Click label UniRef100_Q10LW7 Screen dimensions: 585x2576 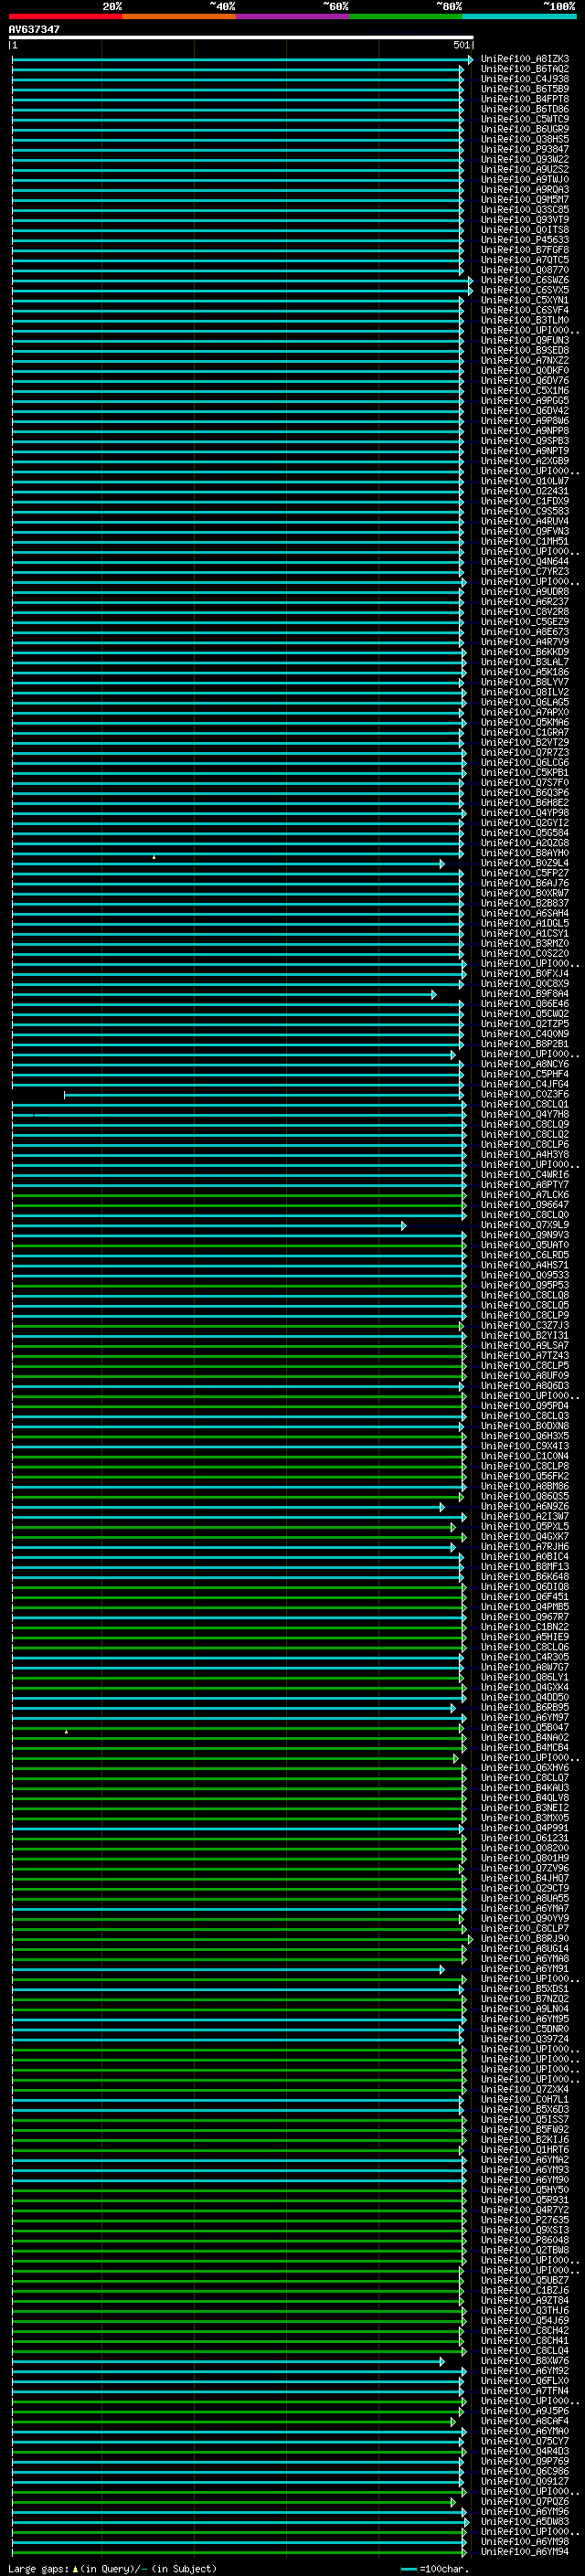click(524, 481)
